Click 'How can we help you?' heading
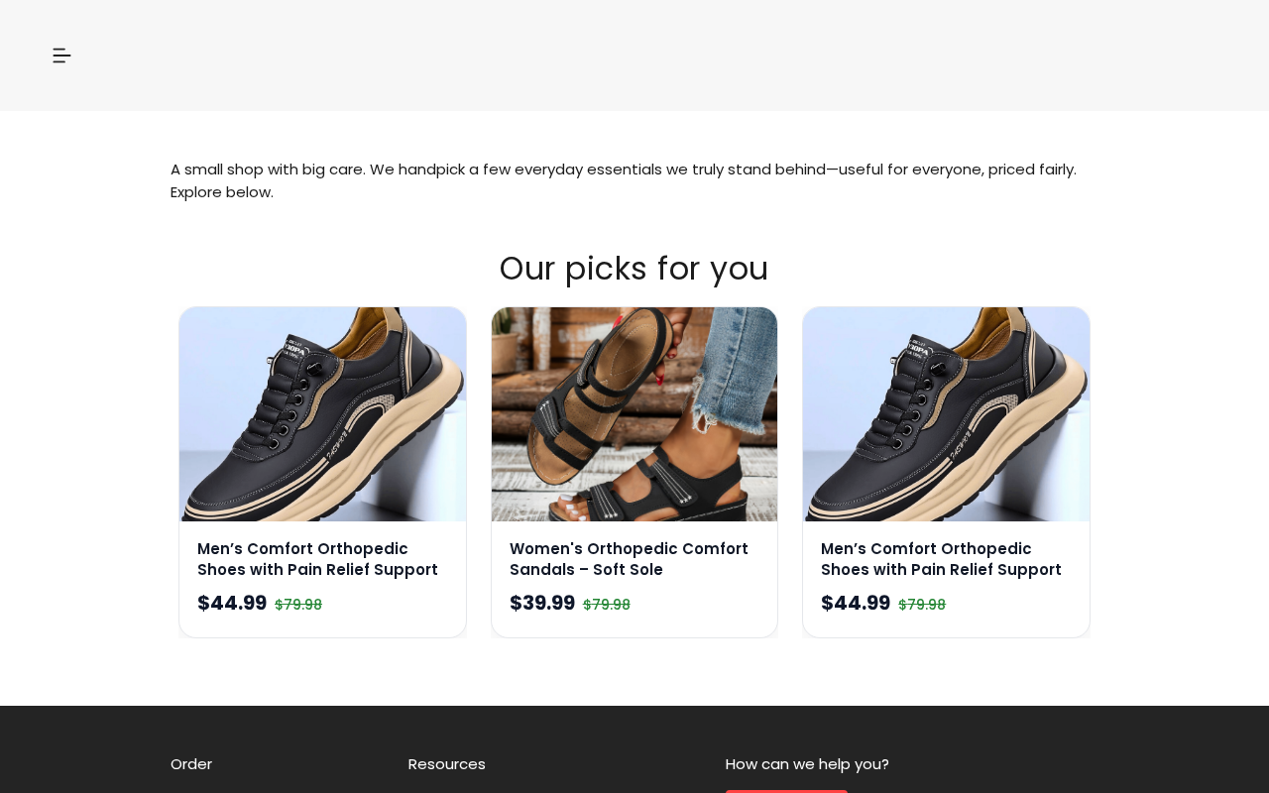Viewport: 1269px width, 793px height. tap(807, 764)
